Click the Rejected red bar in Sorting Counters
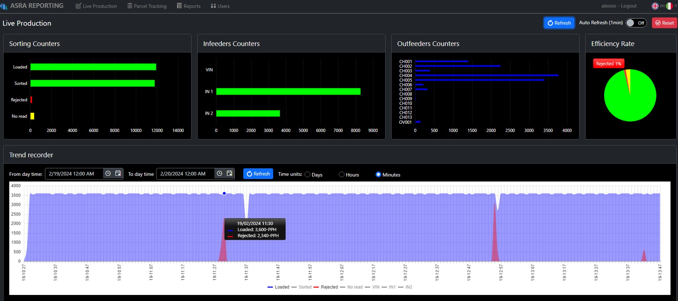The image size is (678, 301). pyautogui.click(x=31, y=100)
